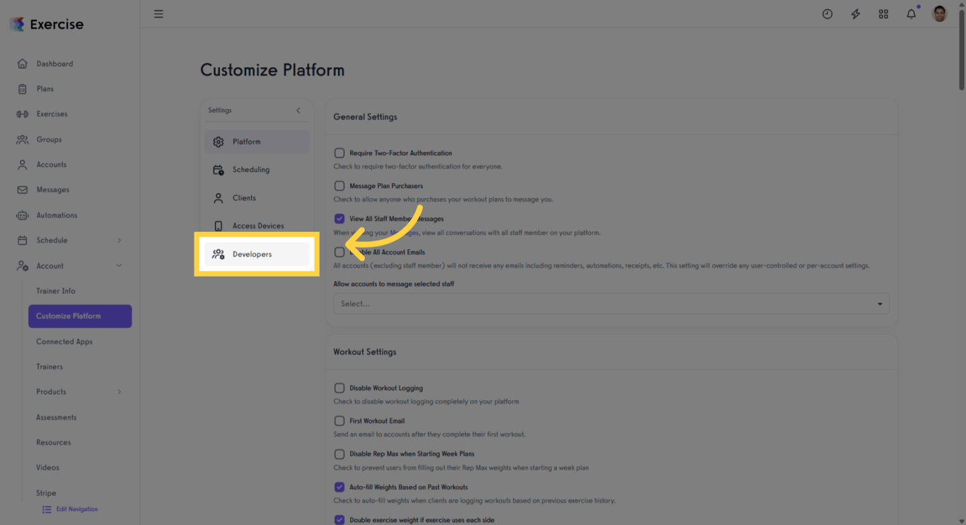Open the history clock icon
Viewport: 966px width, 525px height.
[827, 13]
